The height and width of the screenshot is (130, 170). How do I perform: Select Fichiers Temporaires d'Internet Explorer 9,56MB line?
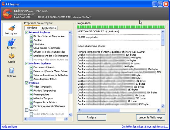pyautogui.click(x=111, y=52)
